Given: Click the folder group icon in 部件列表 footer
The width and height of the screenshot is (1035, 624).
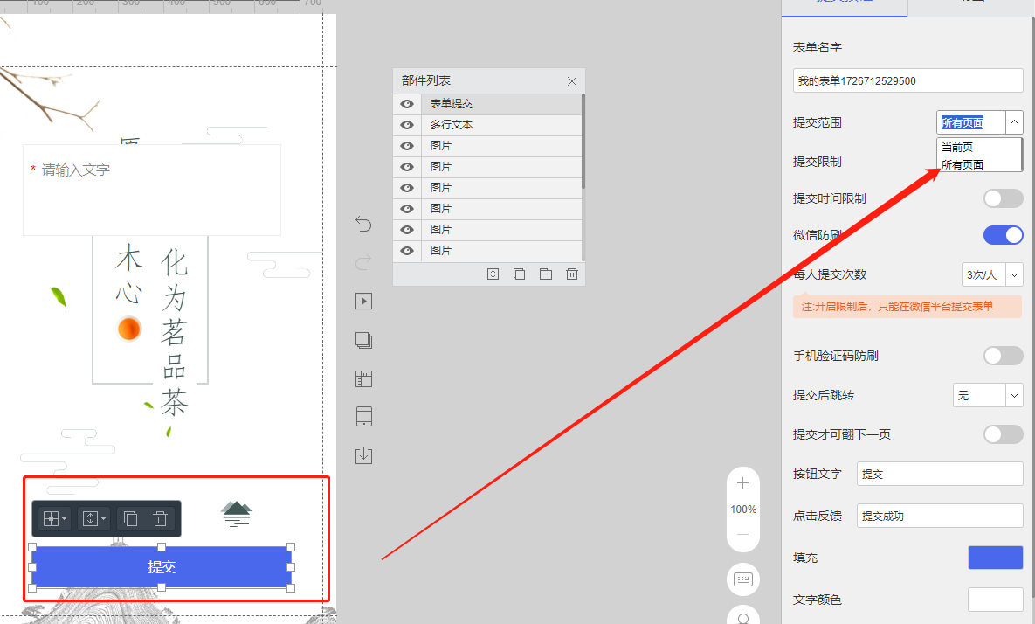Looking at the screenshot, I should (x=546, y=274).
